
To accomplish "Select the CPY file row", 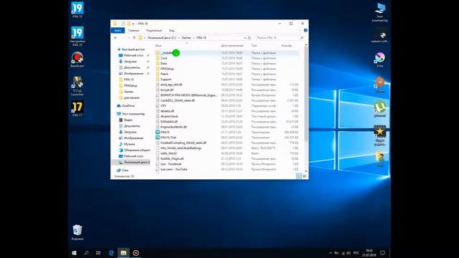I will pos(227,105).
